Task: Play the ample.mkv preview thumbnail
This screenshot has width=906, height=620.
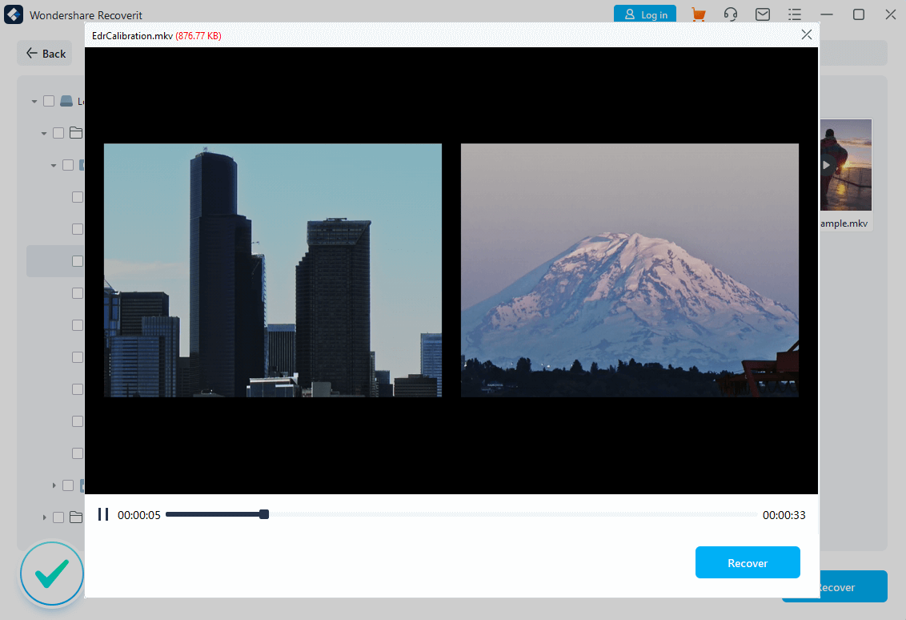Action: tap(825, 165)
